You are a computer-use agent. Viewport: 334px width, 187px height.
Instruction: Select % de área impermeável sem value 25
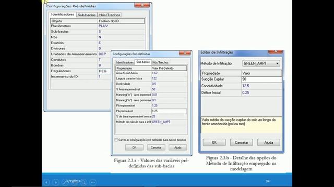point(153,116)
